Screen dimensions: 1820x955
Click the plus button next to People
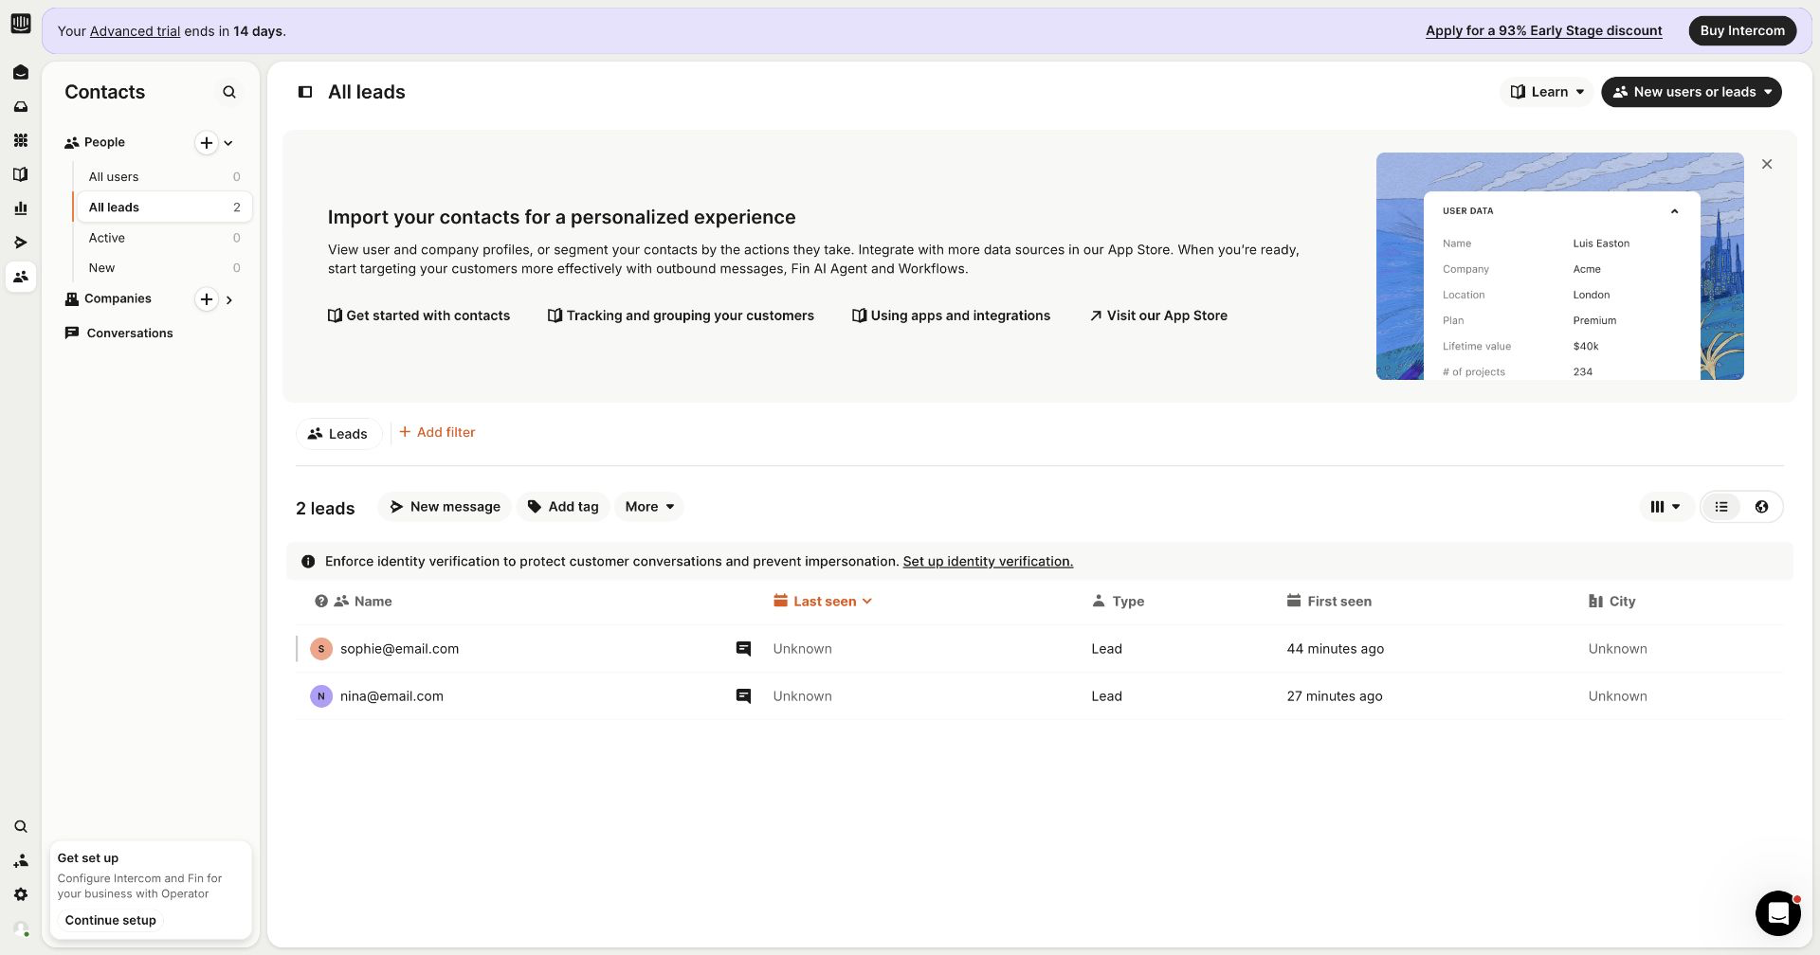[x=206, y=142]
